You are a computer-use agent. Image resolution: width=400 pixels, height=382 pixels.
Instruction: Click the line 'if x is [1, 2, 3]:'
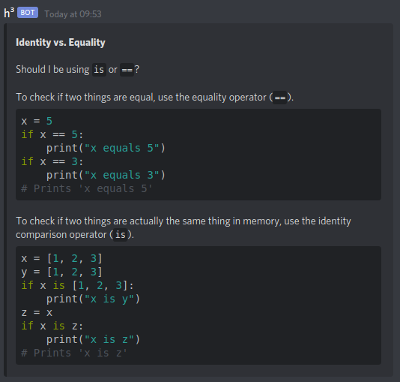pyautogui.click(x=78, y=285)
